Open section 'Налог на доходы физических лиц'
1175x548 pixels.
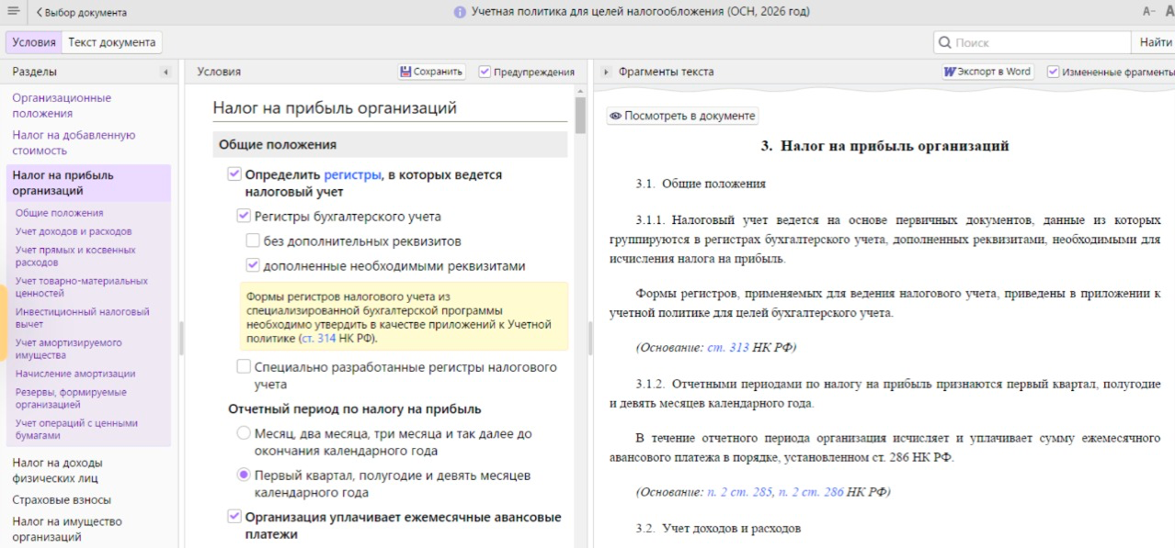pyautogui.click(x=57, y=470)
